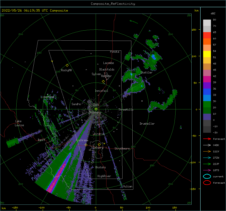The height and width of the screenshot is (211, 226).
Task: Click the Okotoks town label
Action: pos(100,167)
